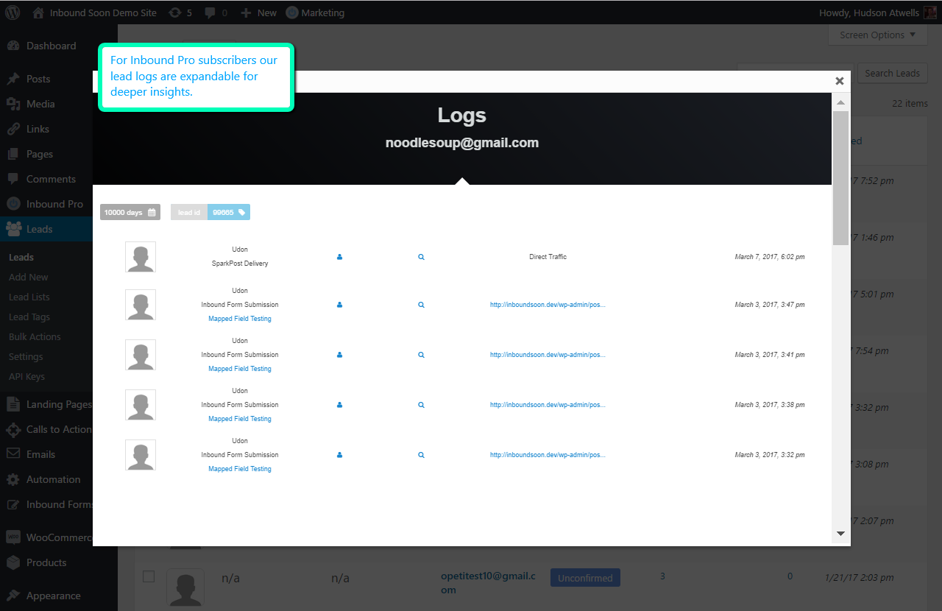This screenshot has height=611, width=942.
Task: Click magnifier icon in 3:38 pm log row
Action: (x=421, y=404)
